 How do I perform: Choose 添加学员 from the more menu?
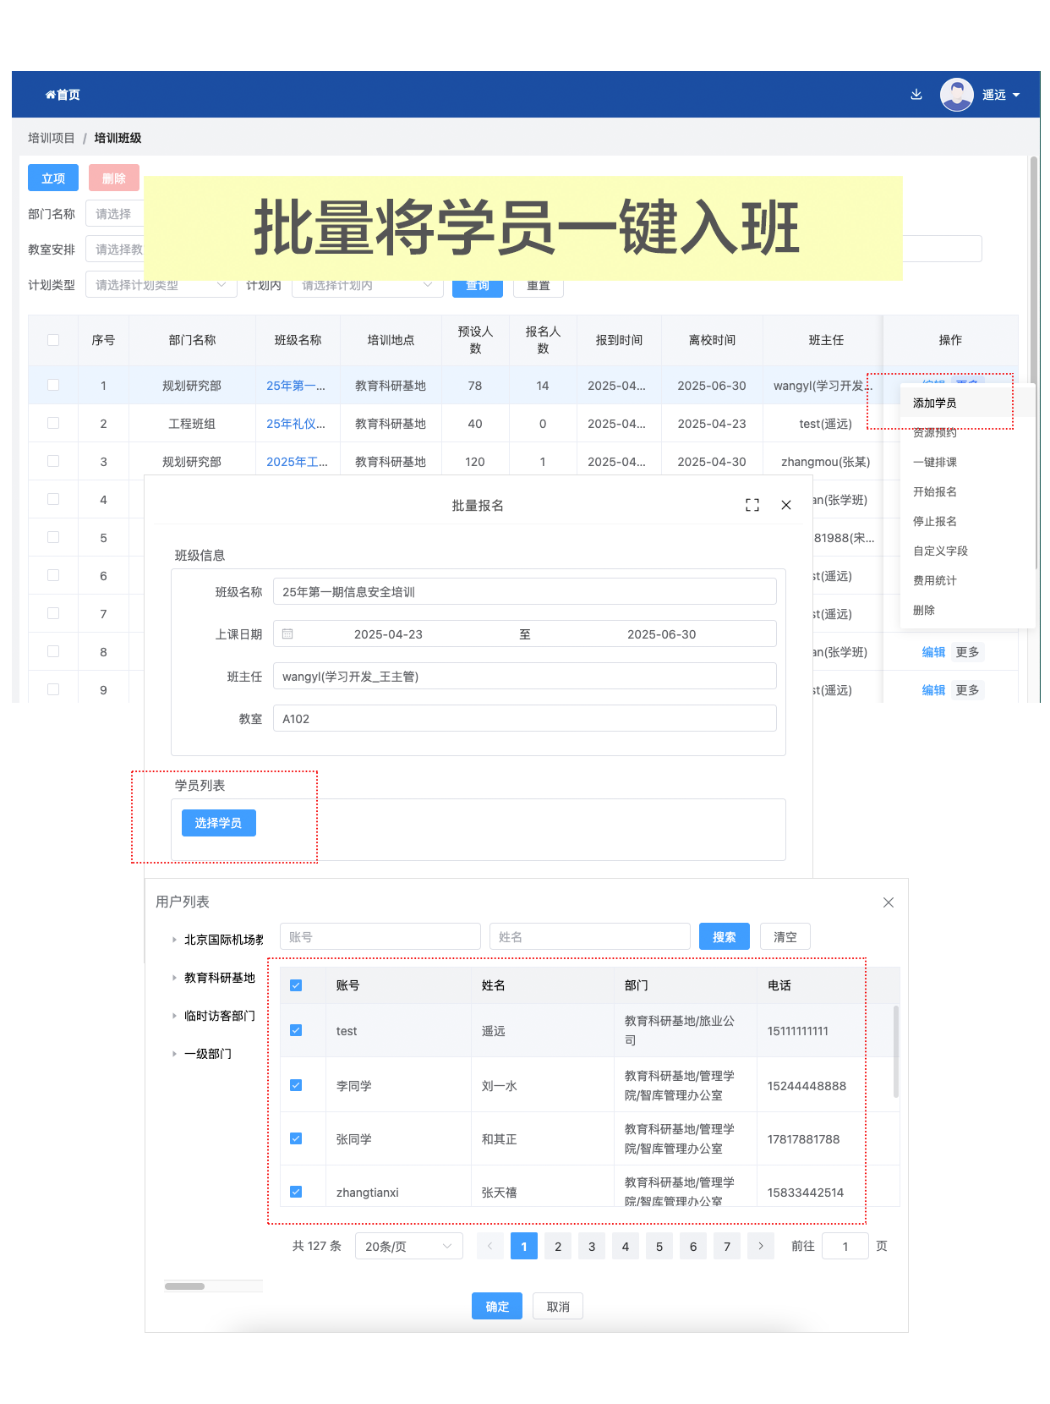(x=934, y=403)
